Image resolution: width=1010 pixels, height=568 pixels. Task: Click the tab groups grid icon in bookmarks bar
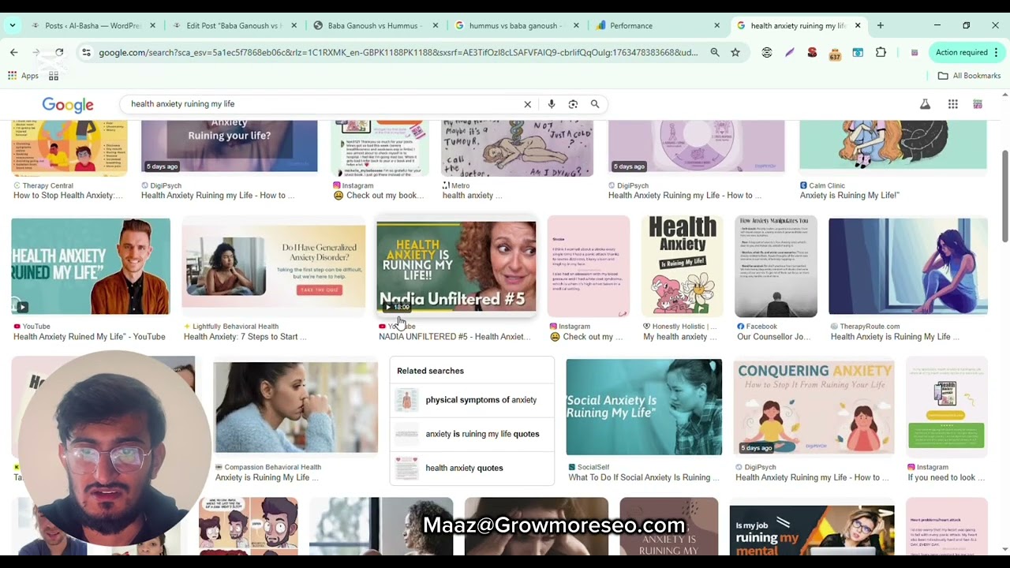pos(54,76)
